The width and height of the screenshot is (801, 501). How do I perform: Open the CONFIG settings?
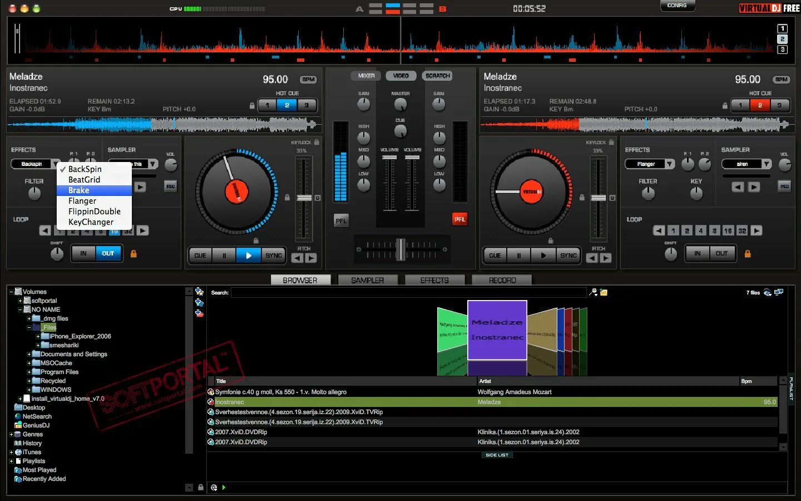point(677,6)
